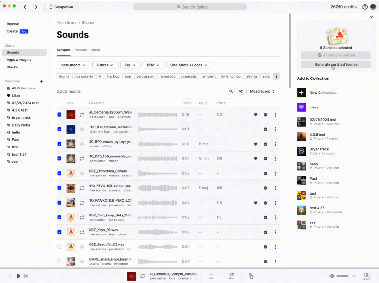Close the Add to Collection panel

(x=371, y=17)
